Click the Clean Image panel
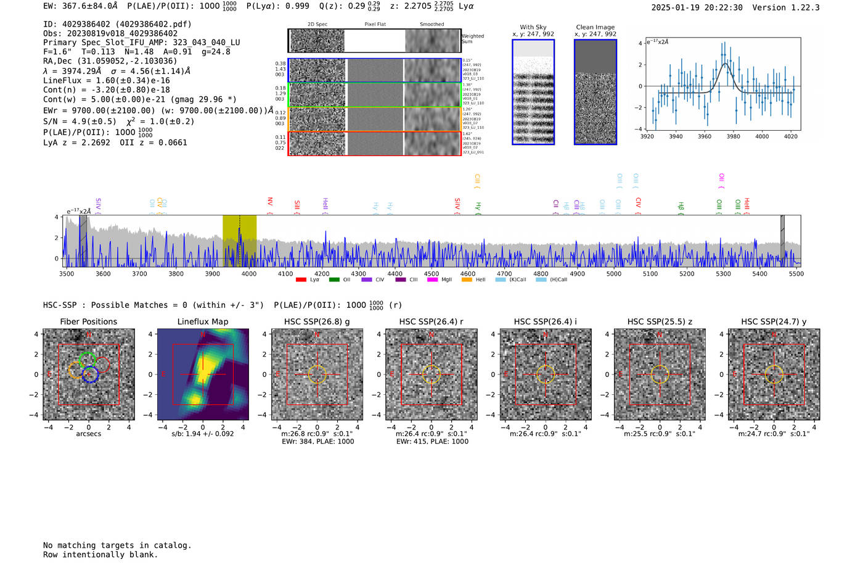The width and height of the screenshot is (863, 588). coord(595,92)
